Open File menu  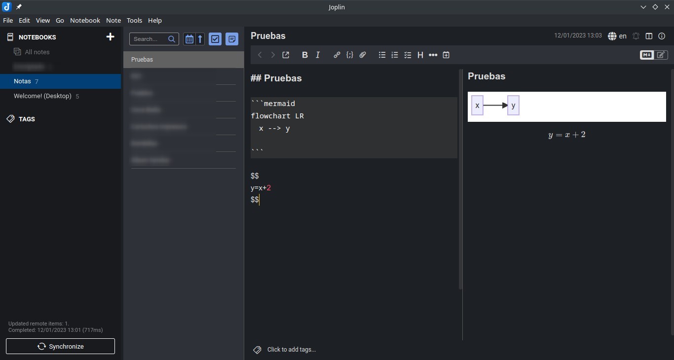click(x=8, y=20)
